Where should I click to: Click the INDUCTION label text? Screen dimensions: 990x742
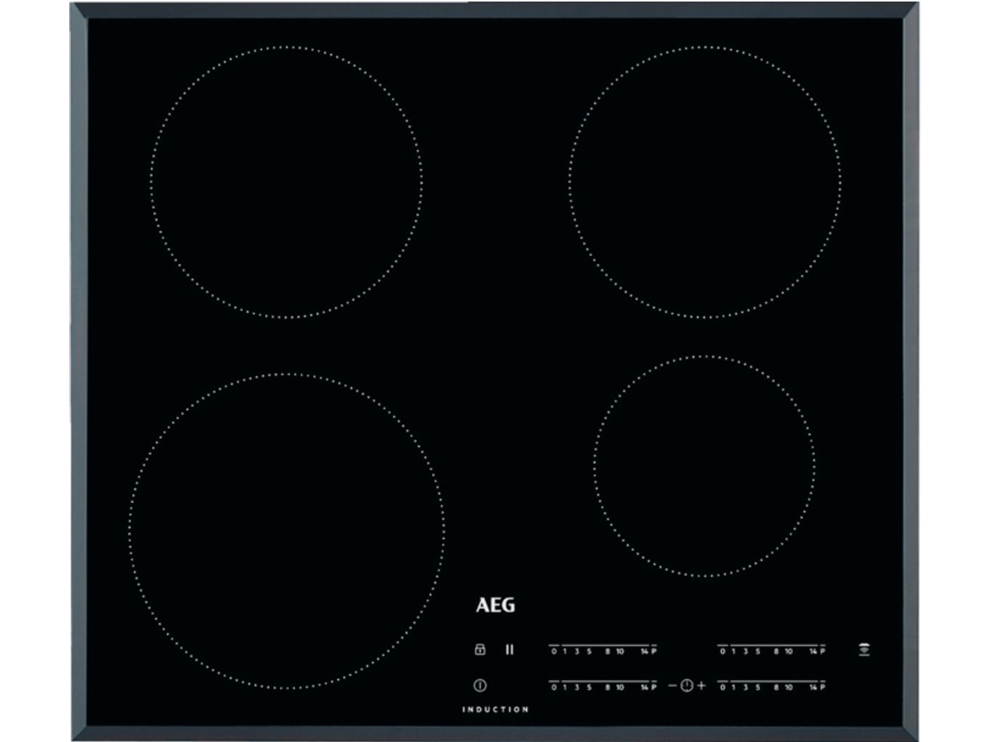point(495,709)
